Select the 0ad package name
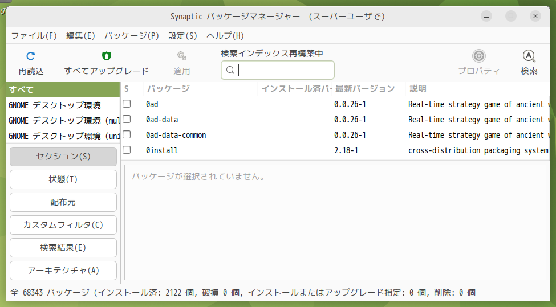556x307 pixels. point(152,104)
